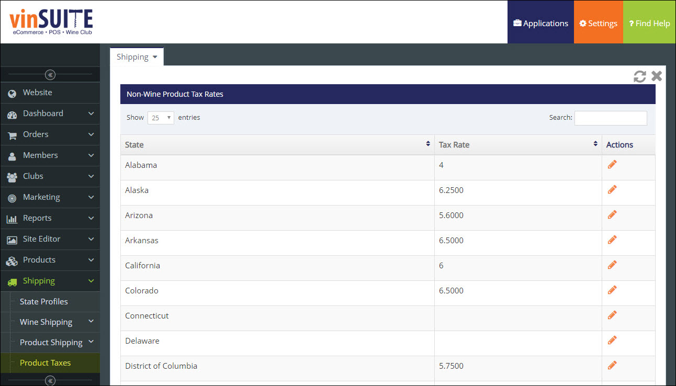The height and width of the screenshot is (386, 676).
Task: Edit the Arizona tax rate row
Action: [612, 215]
